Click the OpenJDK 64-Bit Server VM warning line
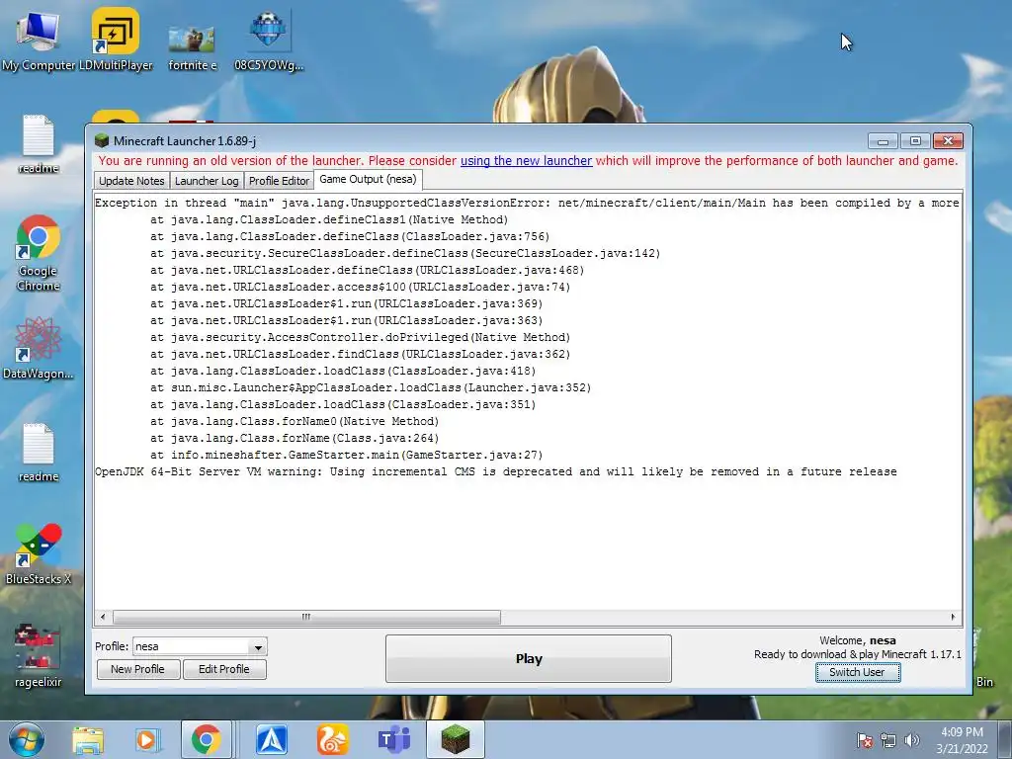Screen dimensions: 1012x759 coord(496,471)
